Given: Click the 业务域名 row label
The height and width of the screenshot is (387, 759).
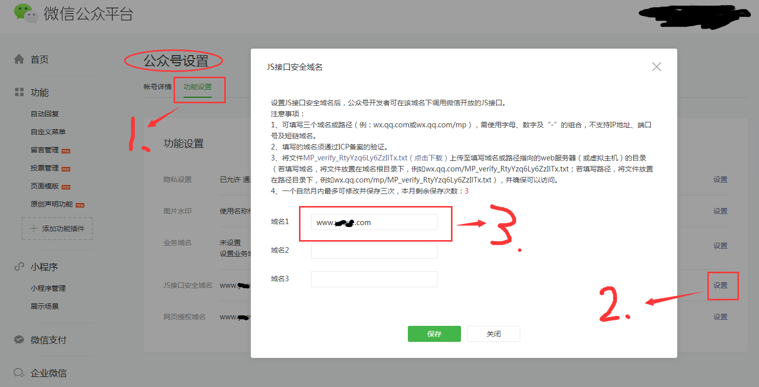Looking at the screenshot, I should 178,243.
